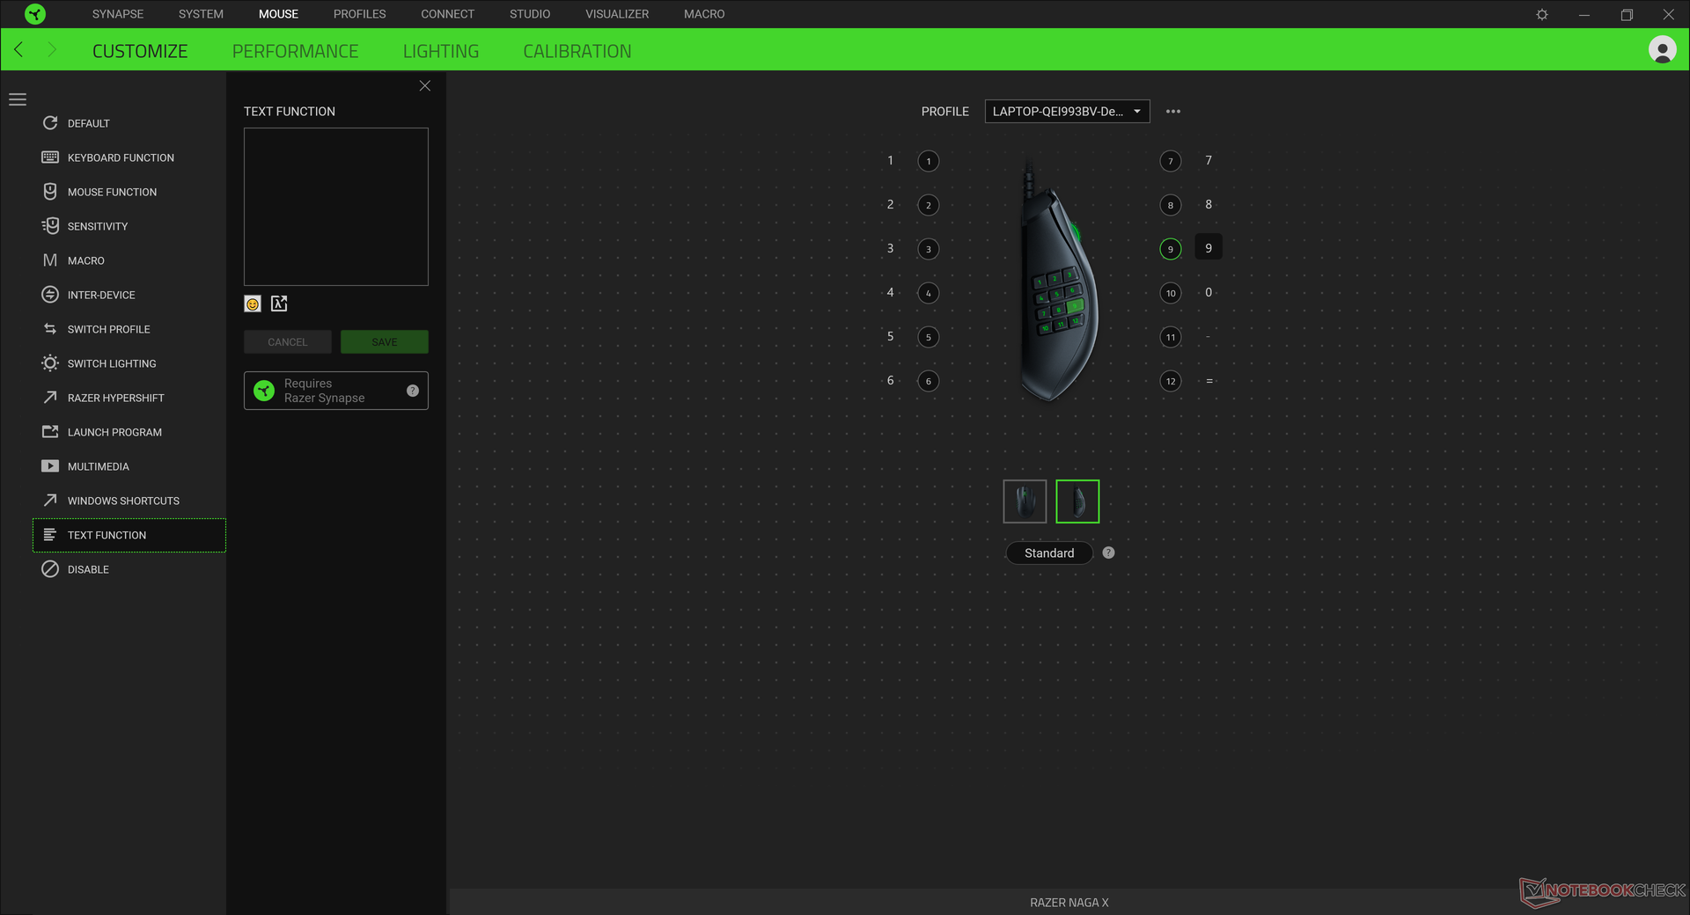This screenshot has height=915, width=1690.
Task: Select side view mouse thumbnail
Action: pyautogui.click(x=1077, y=501)
